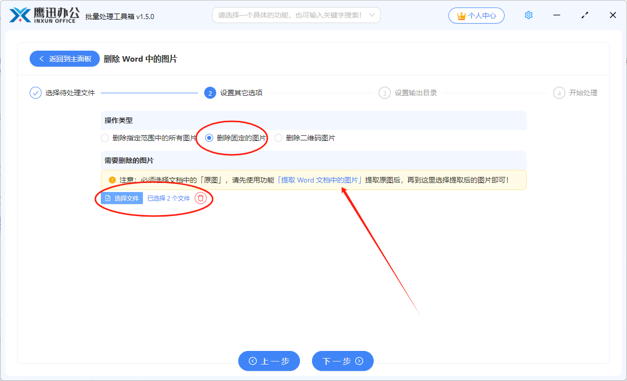
Task: Click the INXUN Office logo
Action: (45, 15)
